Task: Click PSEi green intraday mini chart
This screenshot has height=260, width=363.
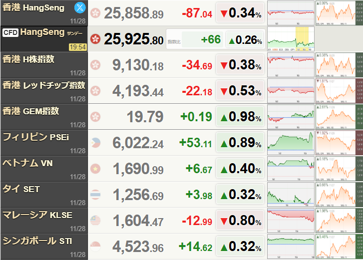Action: pos(291,143)
